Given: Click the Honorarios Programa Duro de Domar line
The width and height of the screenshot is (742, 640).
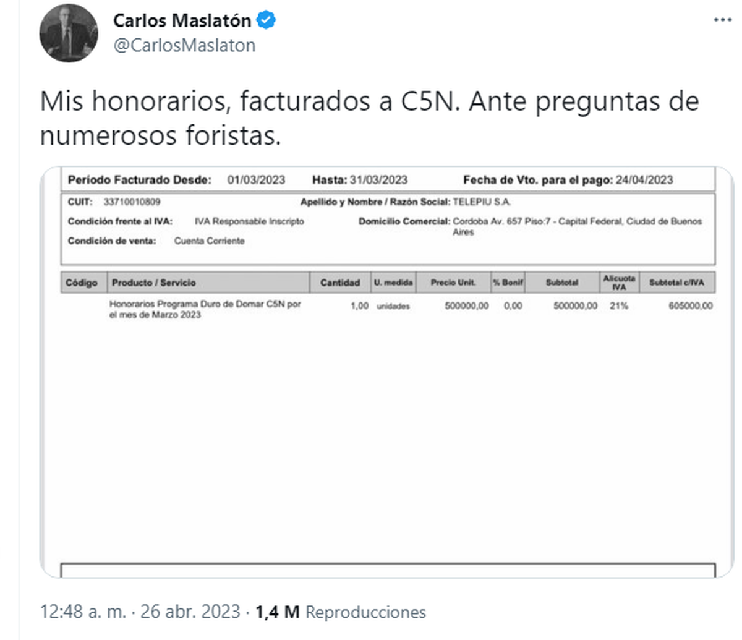Looking at the screenshot, I should [x=205, y=309].
